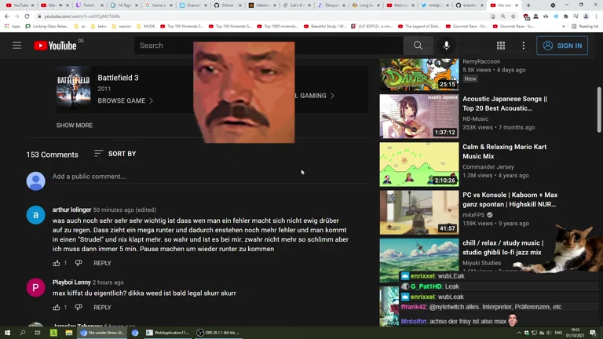Open the Acoustic Japanese Songs video title

pyautogui.click(x=504, y=104)
